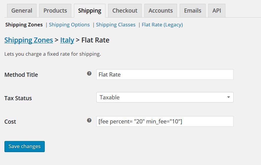
Task: Open the Products tab
Action: [55, 11]
